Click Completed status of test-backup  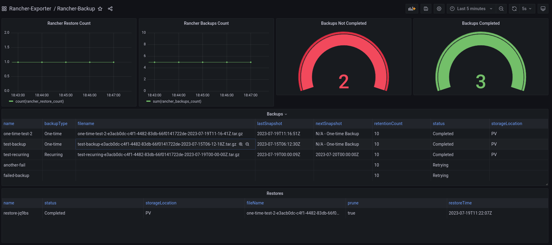click(x=460, y=144)
